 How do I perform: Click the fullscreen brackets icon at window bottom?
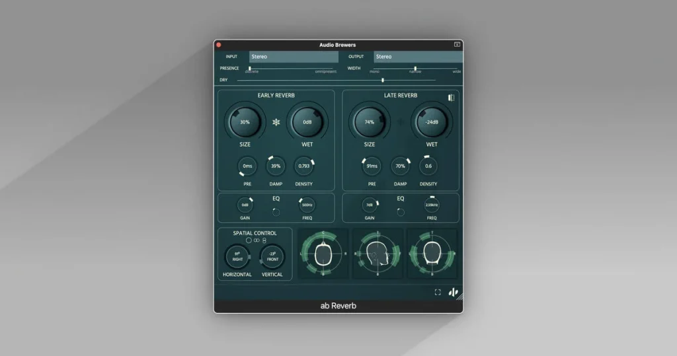pyautogui.click(x=438, y=292)
